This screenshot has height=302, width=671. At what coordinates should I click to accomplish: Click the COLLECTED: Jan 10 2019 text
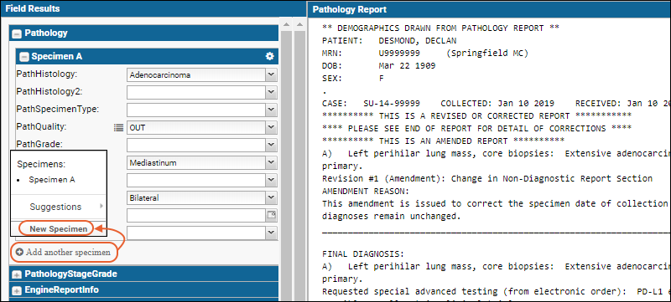(497, 104)
